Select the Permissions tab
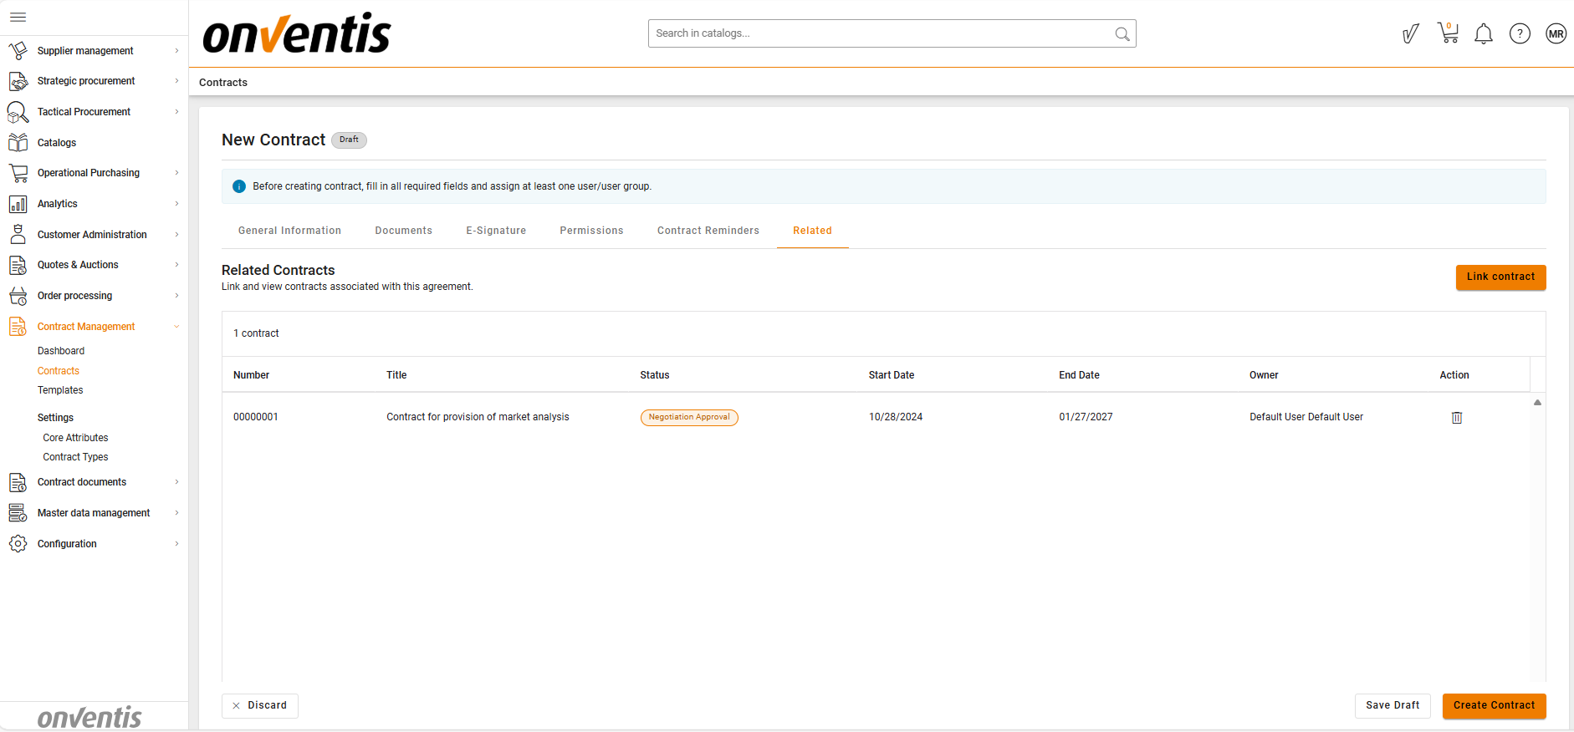Viewport: 1574px width, 732px height. [591, 231]
